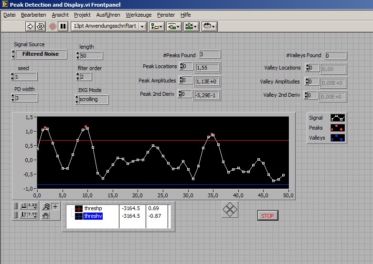Click the Peak 2nd Deriv index stepper
Image resolution: width=373 pixels, height=264 pixels.
click(180, 94)
